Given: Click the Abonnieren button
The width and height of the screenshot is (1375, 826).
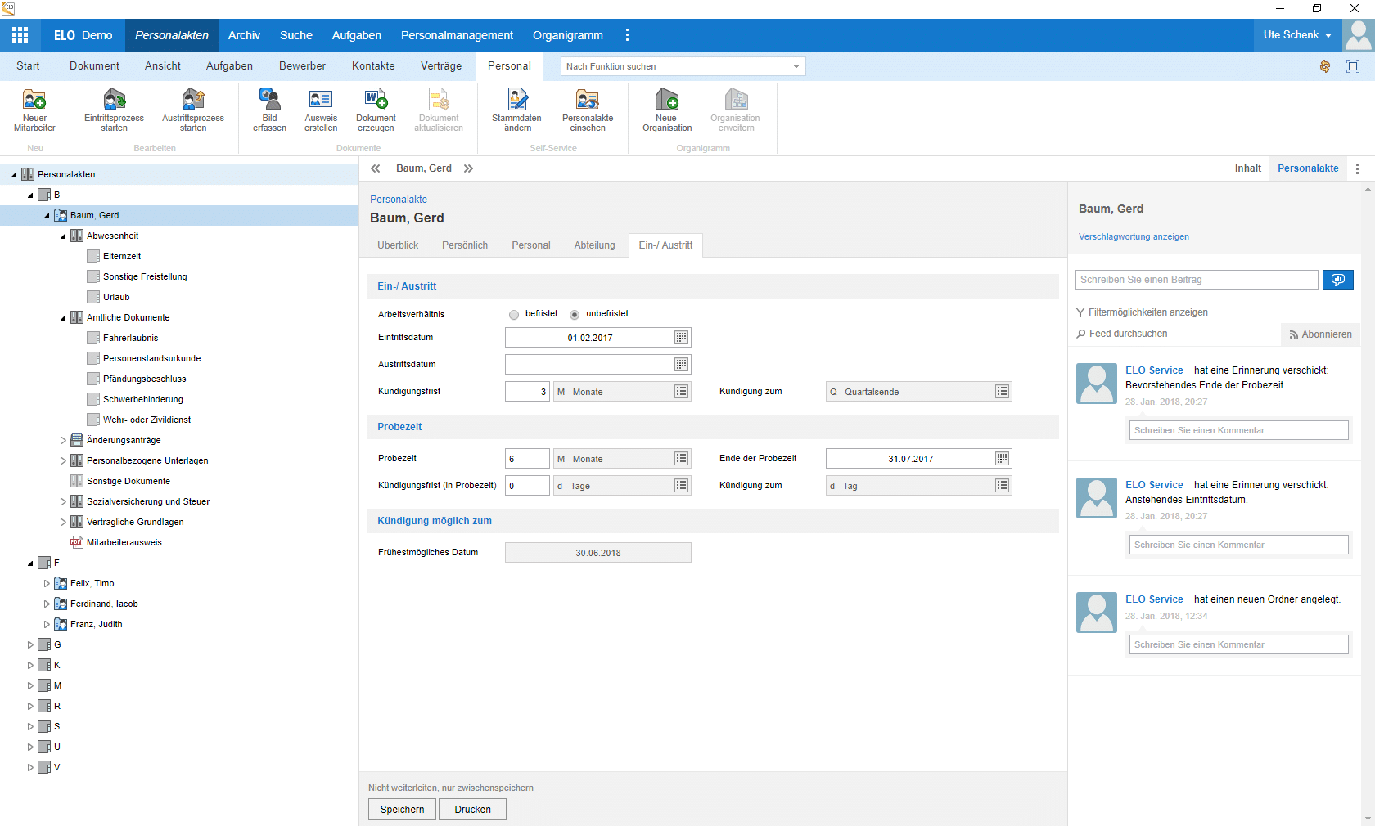Looking at the screenshot, I should pos(1320,334).
